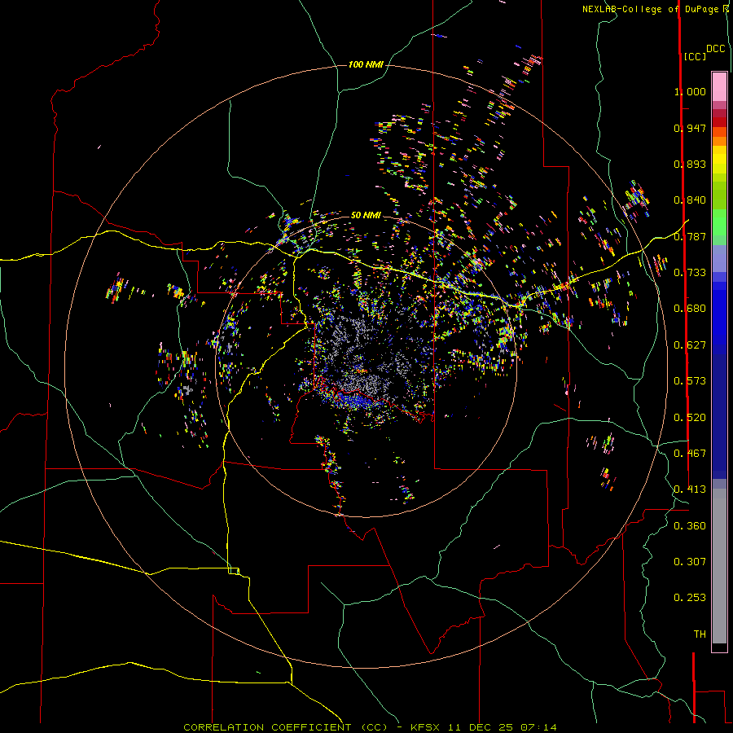The width and height of the screenshot is (733, 733).
Task: Click the (CC) abbreviation in the bottom caption
Action: pyautogui.click(x=374, y=727)
